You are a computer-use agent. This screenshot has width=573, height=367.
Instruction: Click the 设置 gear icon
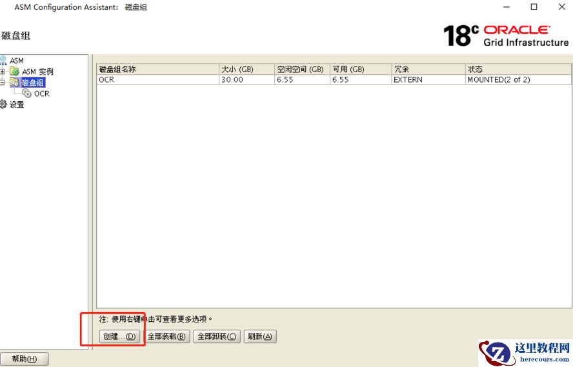(x=3, y=104)
